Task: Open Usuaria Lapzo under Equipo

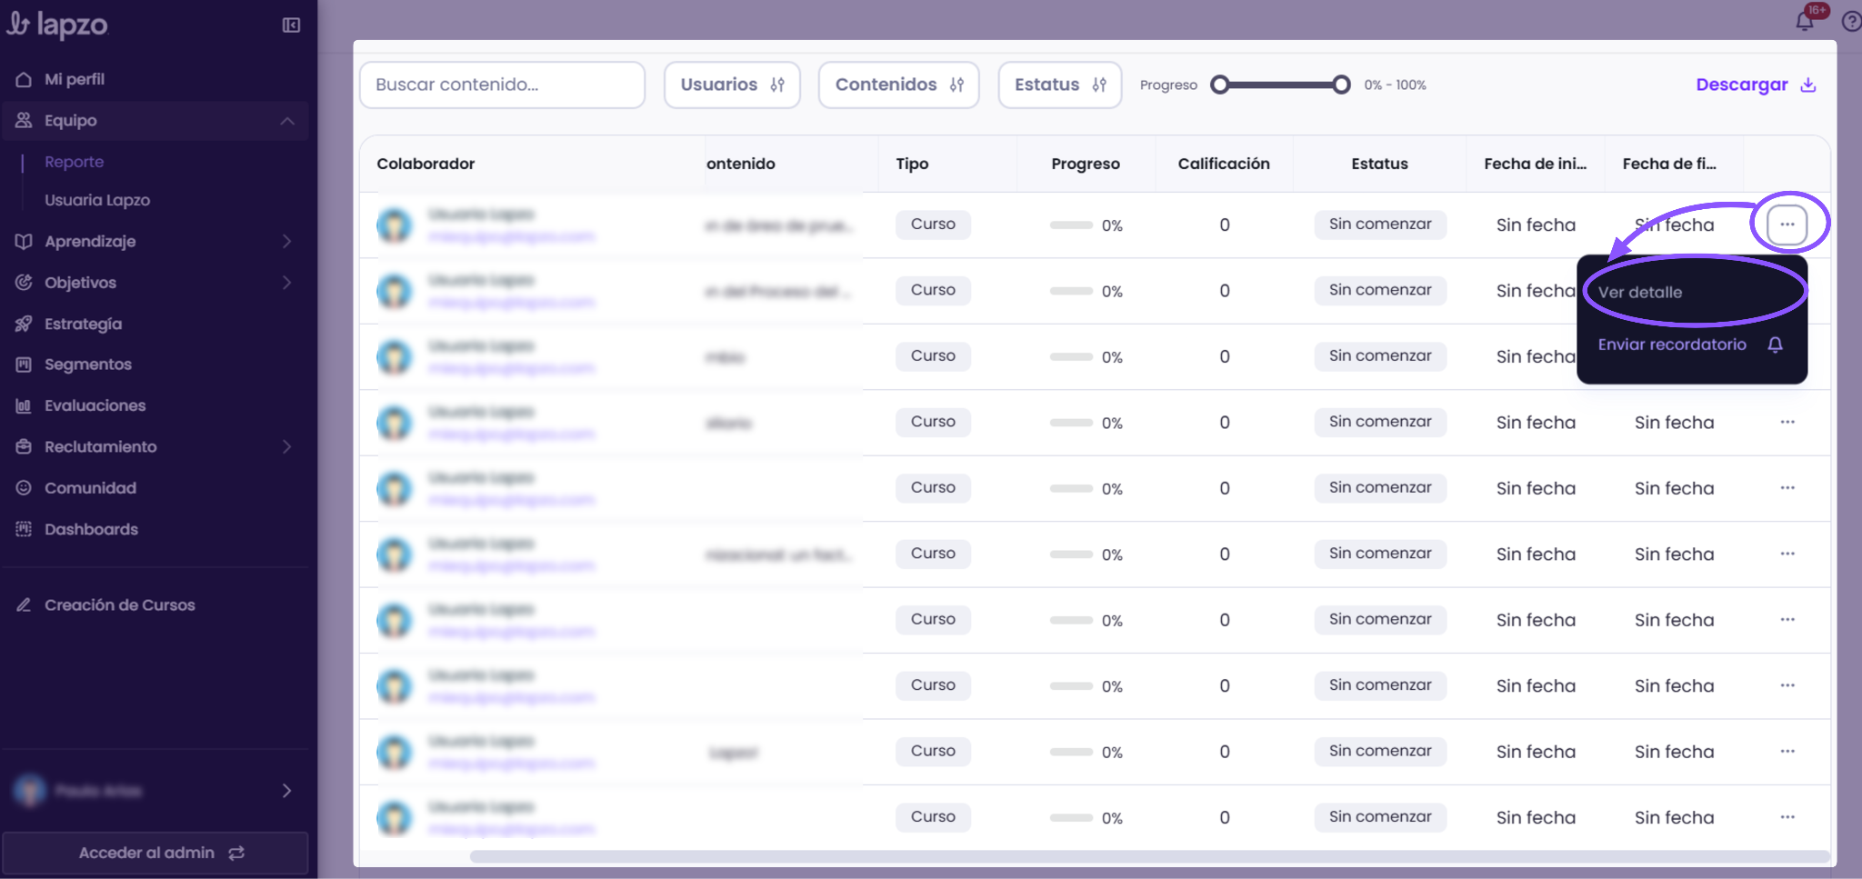Action: 97,200
